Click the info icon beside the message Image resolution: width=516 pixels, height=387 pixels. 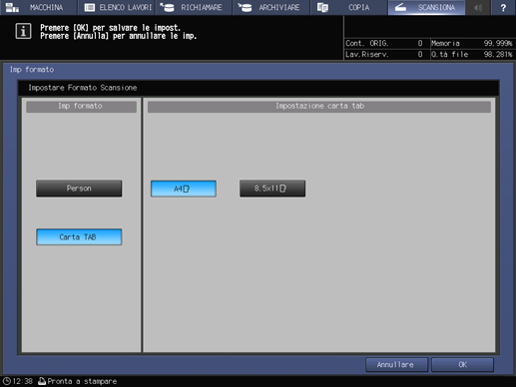(x=23, y=31)
